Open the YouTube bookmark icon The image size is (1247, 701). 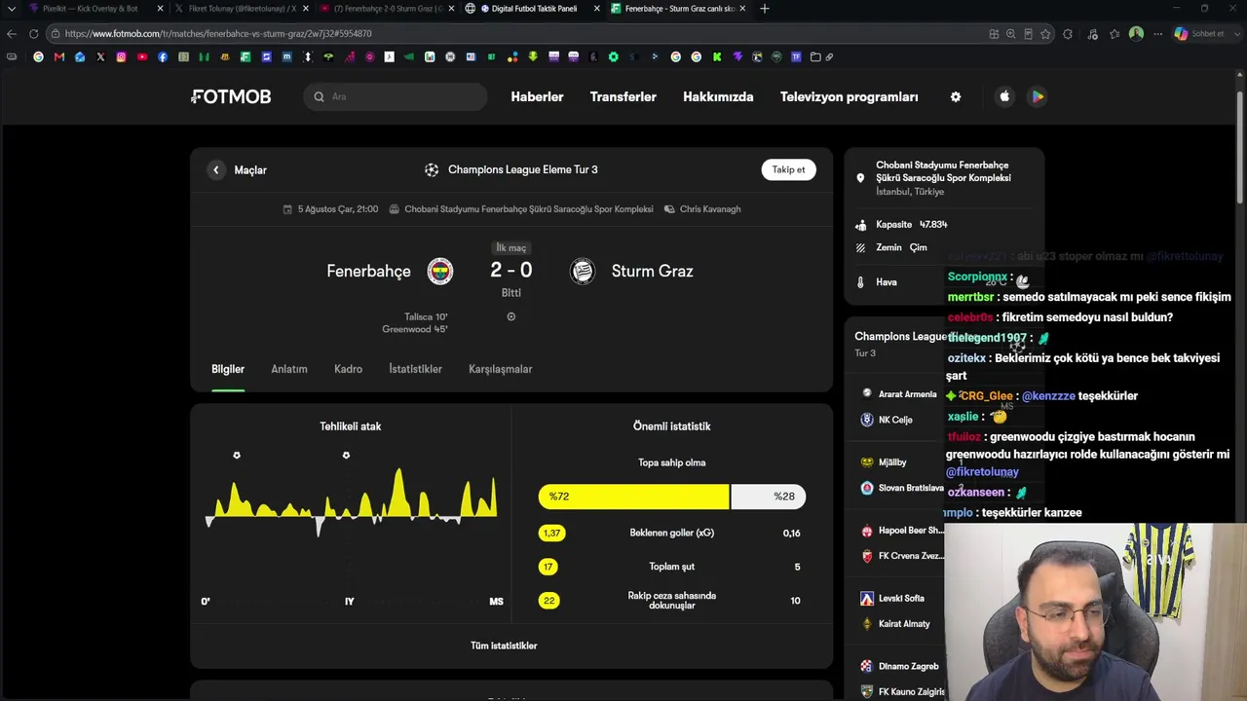click(142, 56)
